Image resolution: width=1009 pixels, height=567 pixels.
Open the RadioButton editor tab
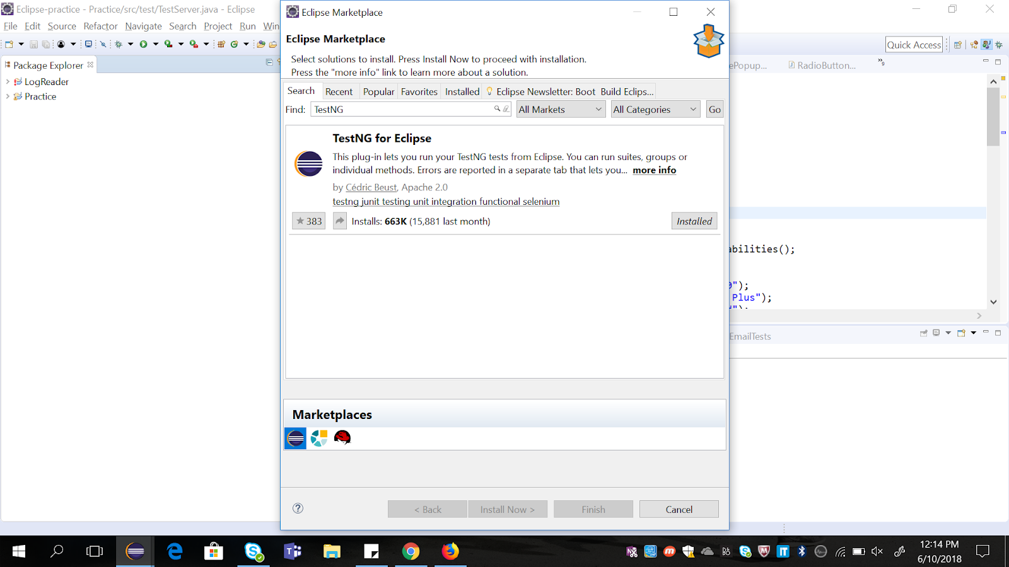click(x=822, y=65)
